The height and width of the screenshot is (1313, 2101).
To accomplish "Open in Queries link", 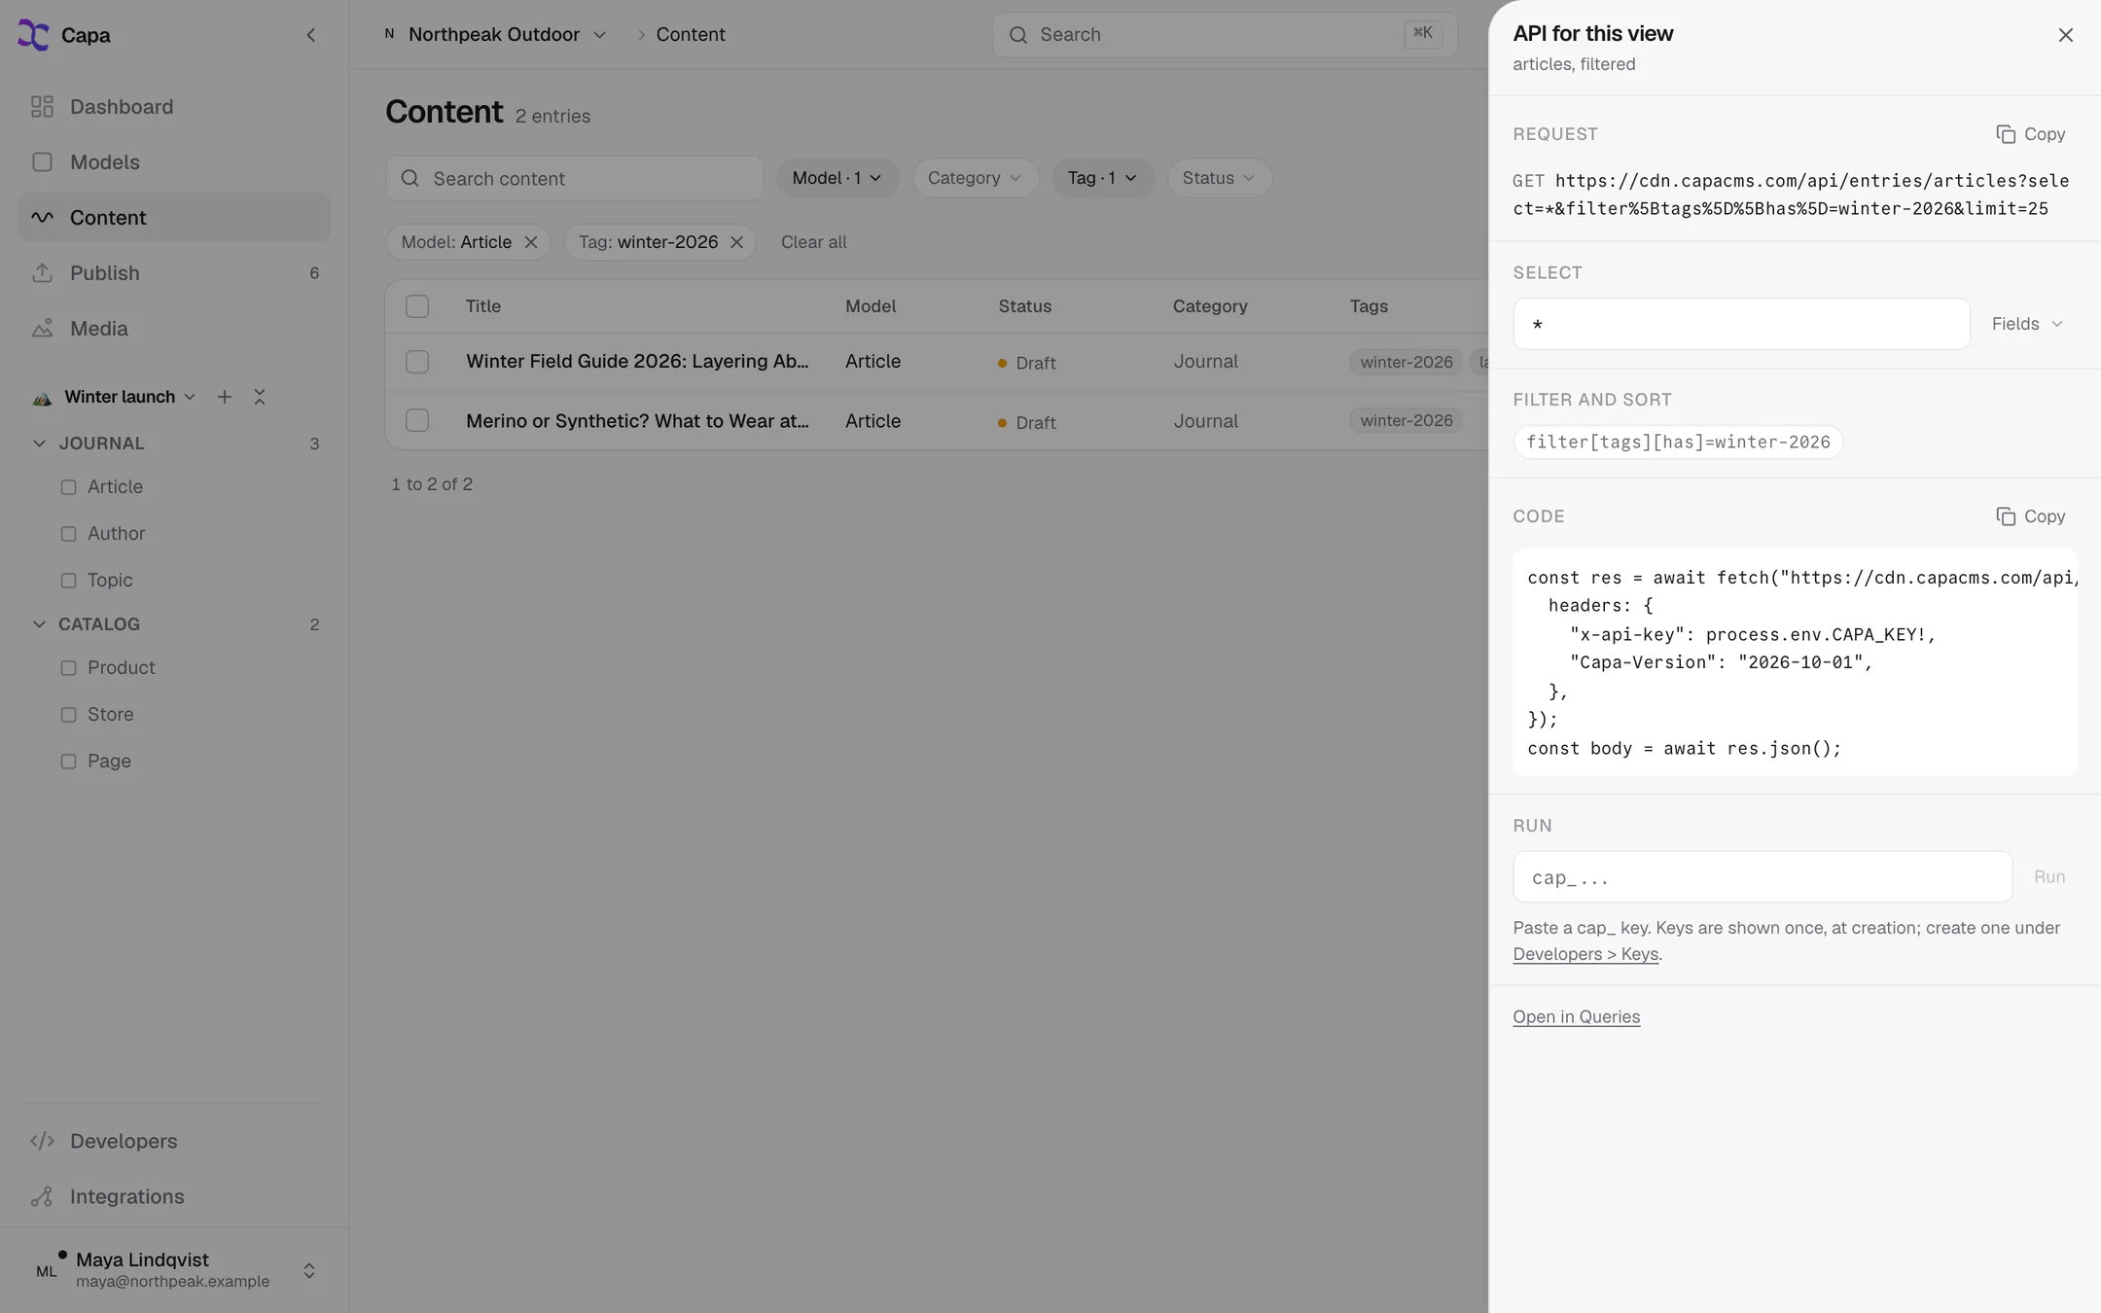I will [x=1576, y=1016].
